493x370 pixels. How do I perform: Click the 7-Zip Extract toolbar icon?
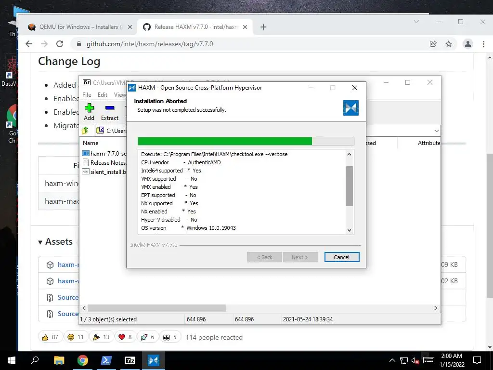pyautogui.click(x=109, y=112)
